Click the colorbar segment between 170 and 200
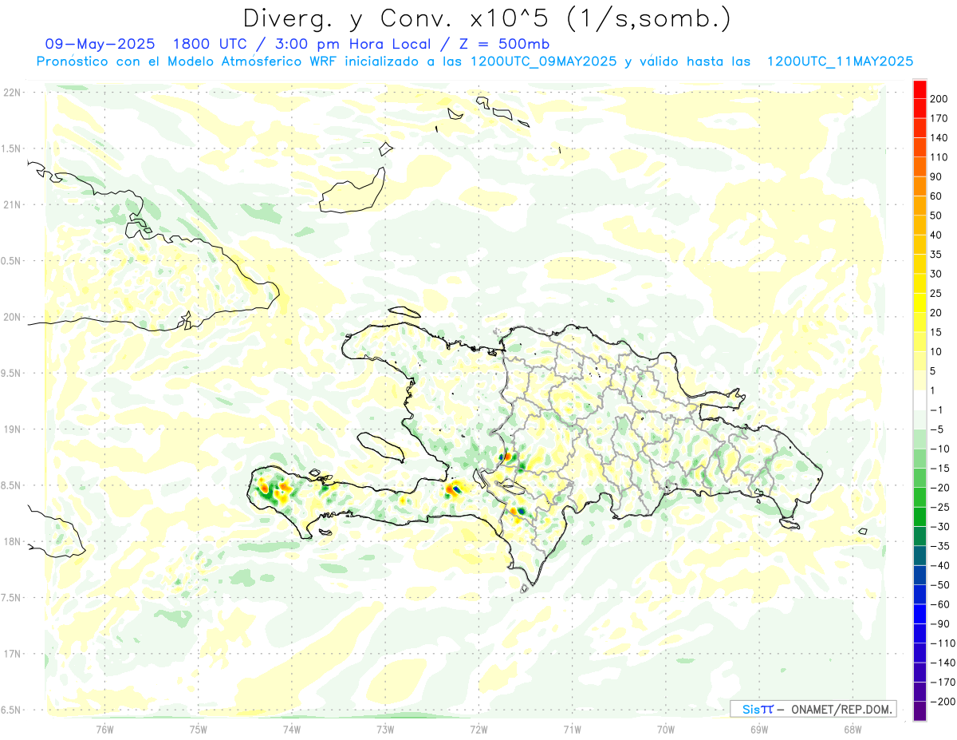The width and height of the screenshot is (957, 740). coord(920,109)
